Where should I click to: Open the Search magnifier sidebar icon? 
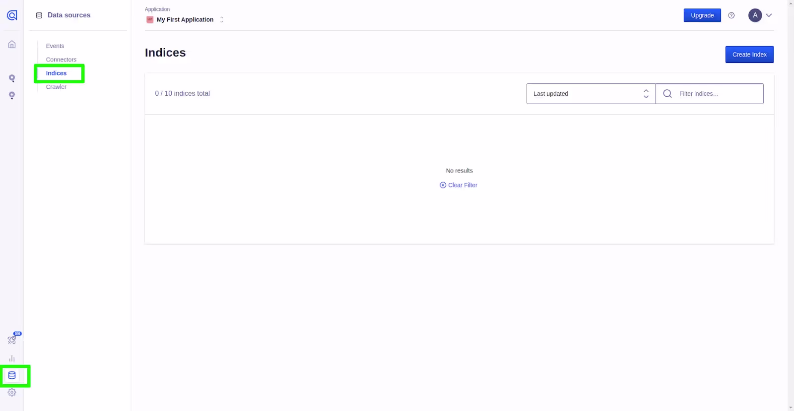(x=12, y=78)
